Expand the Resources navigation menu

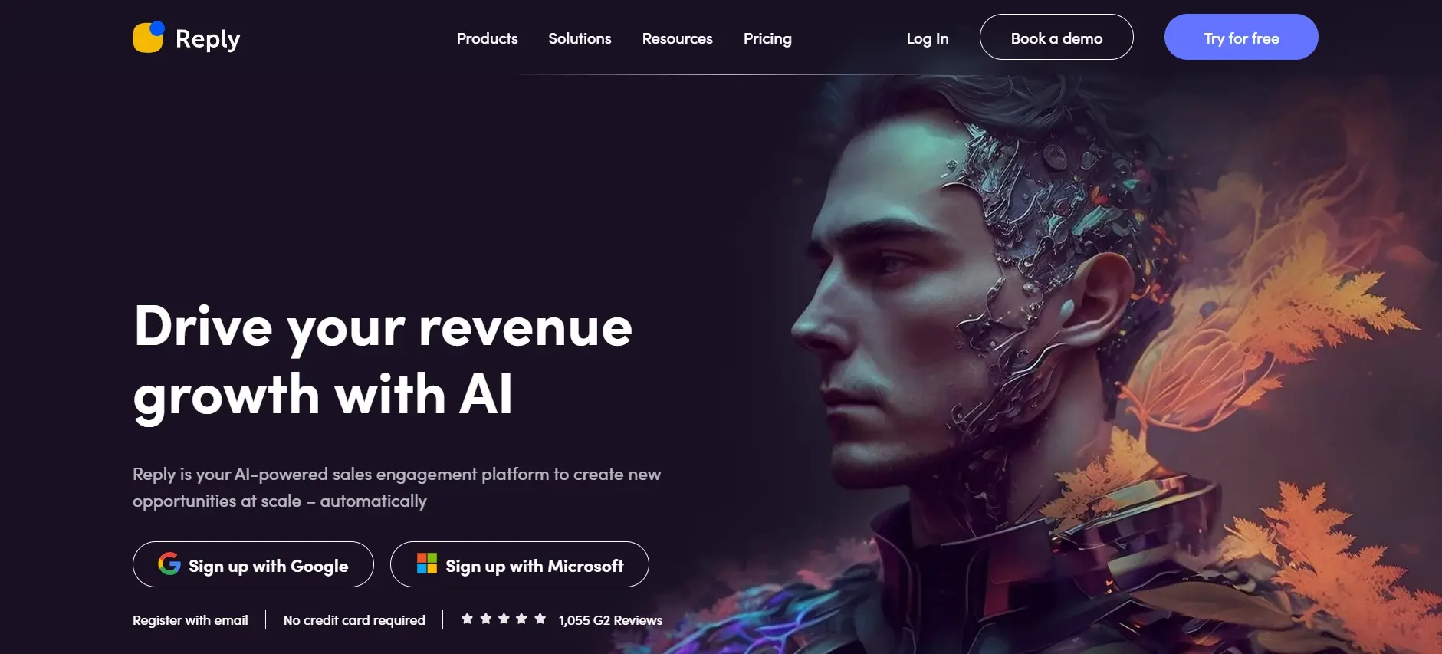coord(677,38)
